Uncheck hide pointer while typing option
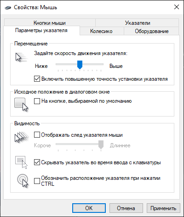 [x=37, y=162]
